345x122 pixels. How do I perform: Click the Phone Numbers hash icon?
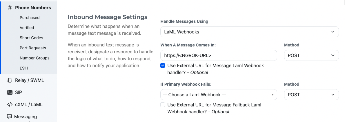(10, 8)
